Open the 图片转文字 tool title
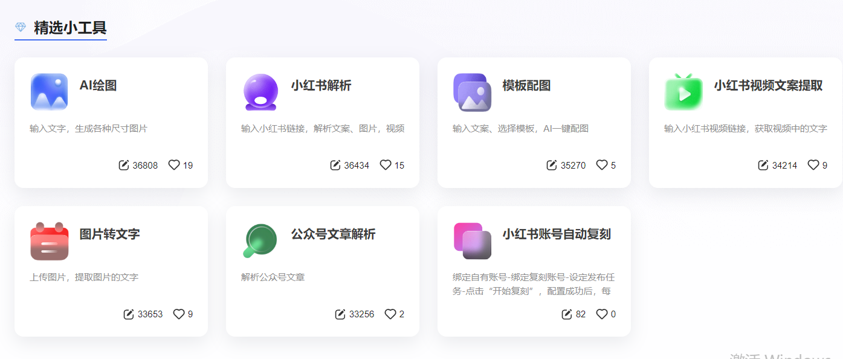Screen dimensions: 843x359 109,234
